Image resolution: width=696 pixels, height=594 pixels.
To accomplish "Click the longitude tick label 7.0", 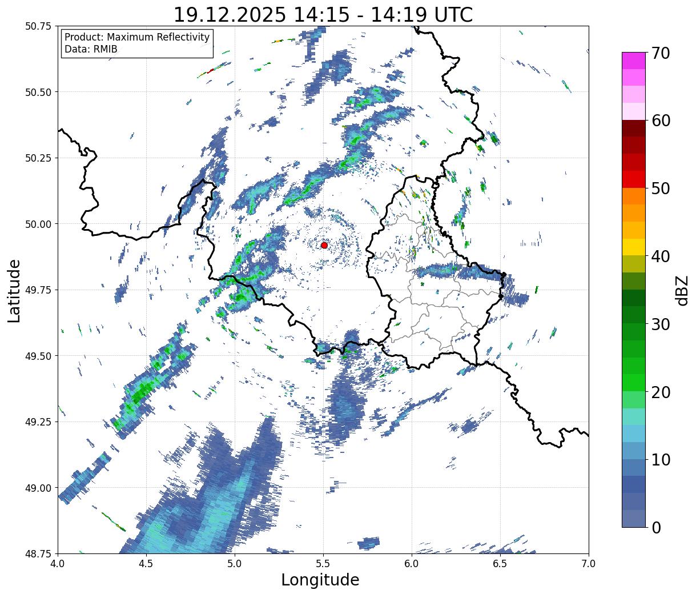I will click(589, 563).
